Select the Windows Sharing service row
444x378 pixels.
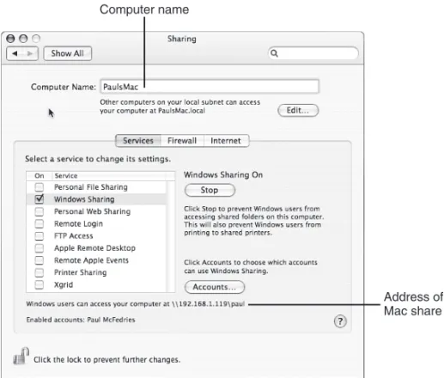point(96,199)
